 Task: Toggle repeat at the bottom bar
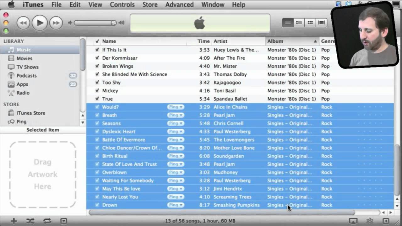pos(47,221)
